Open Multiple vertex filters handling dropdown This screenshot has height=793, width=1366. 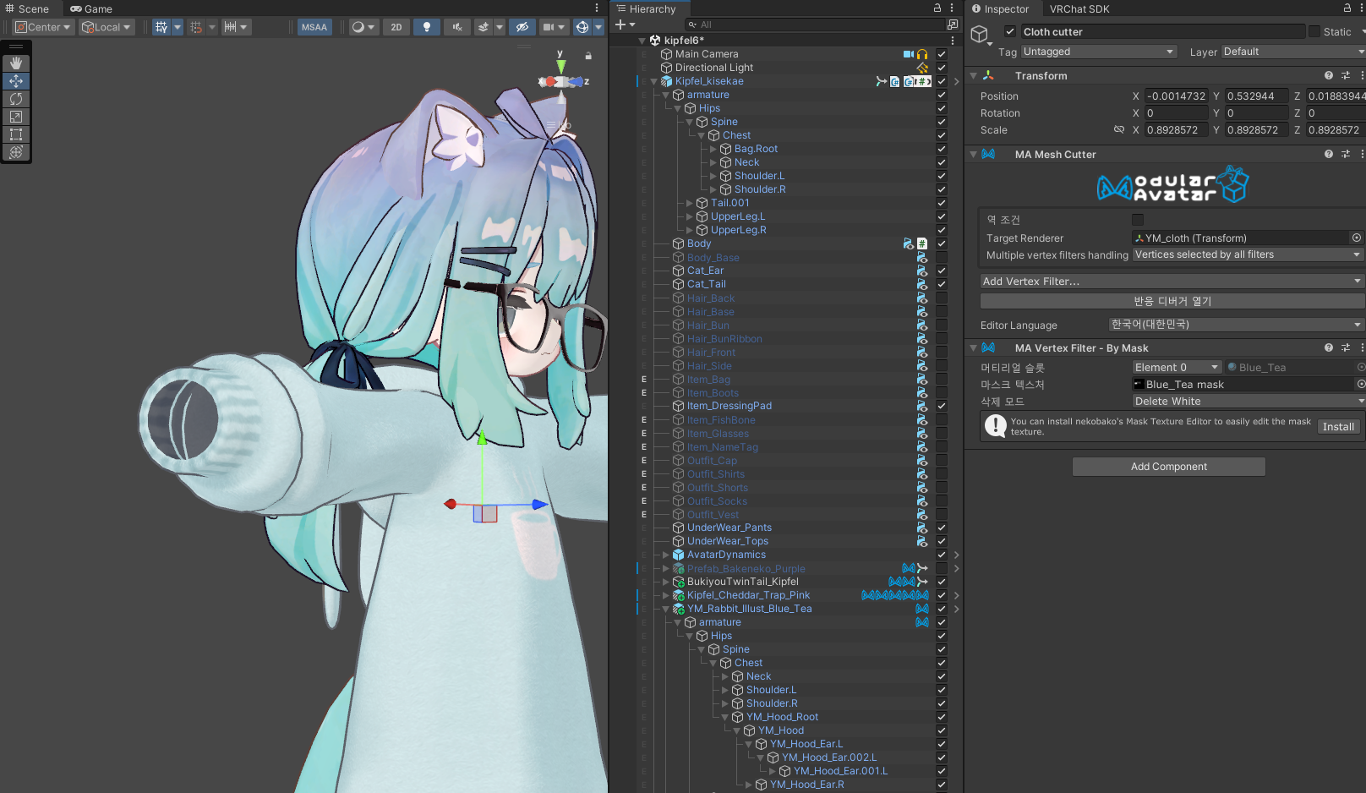click(1248, 254)
